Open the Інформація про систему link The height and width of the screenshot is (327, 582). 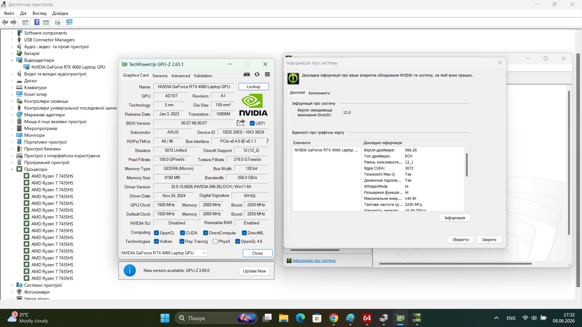point(314,261)
